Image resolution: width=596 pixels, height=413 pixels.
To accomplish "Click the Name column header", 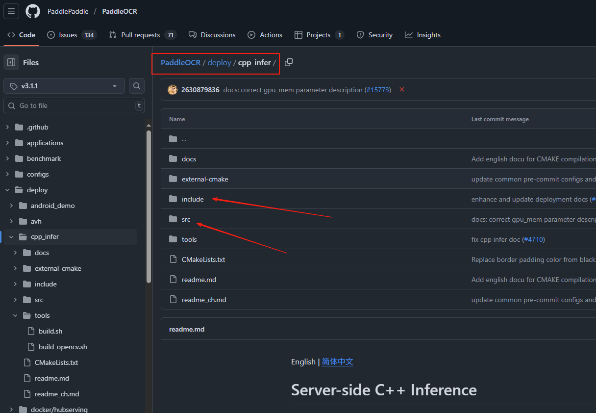I will click(x=177, y=119).
